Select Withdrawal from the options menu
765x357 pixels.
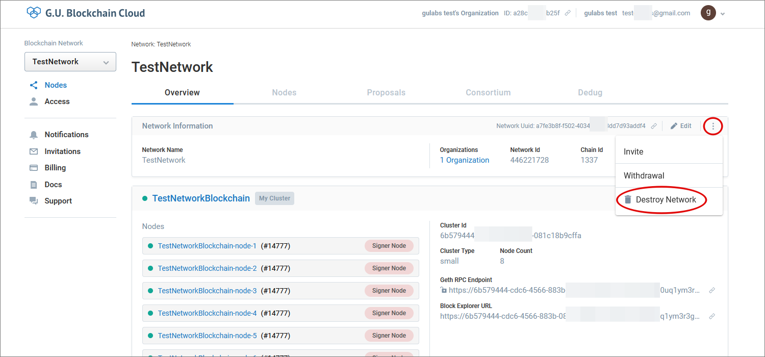(x=644, y=176)
